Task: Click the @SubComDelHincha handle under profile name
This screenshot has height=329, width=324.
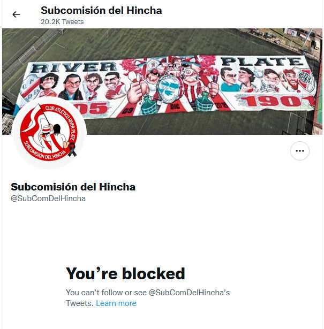Action: point(48,198)
